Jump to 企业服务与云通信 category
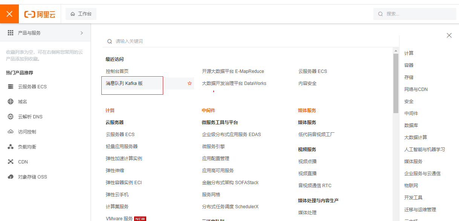 [422, 174]
